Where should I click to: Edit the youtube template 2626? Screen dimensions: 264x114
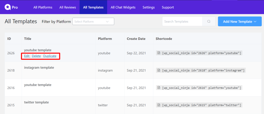27,56
